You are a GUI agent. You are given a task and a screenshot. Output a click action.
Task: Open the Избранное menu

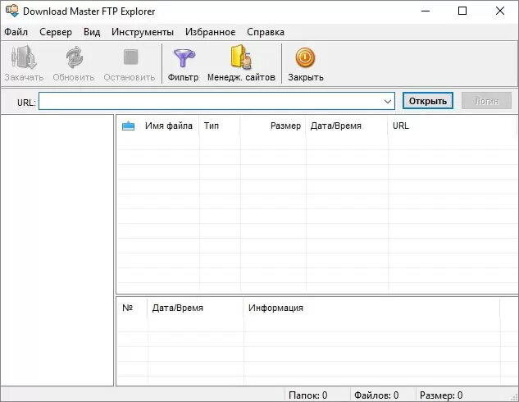(210, 32)
